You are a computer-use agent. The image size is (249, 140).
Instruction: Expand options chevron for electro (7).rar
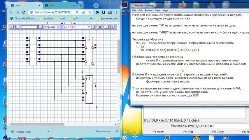[x=48, y=131]
